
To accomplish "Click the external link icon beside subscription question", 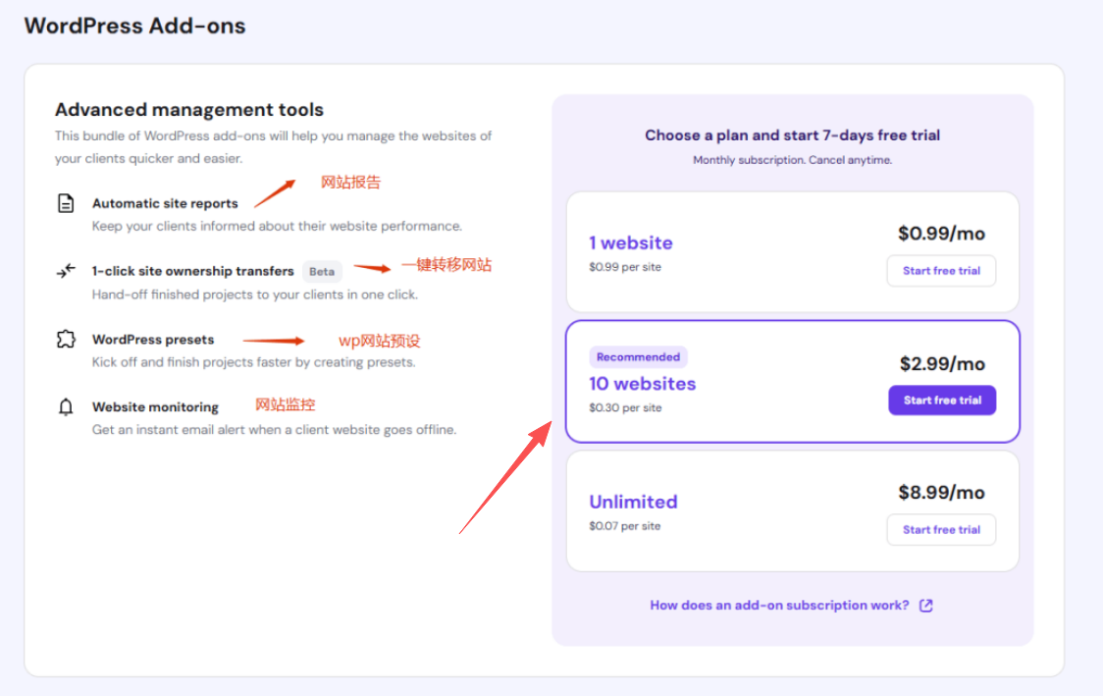I will 925,606.
